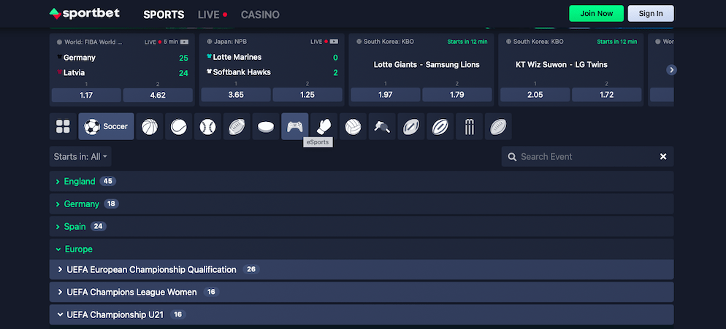
Task: Click the Latvia team jersey icon
Action: (x=59, y=72)
